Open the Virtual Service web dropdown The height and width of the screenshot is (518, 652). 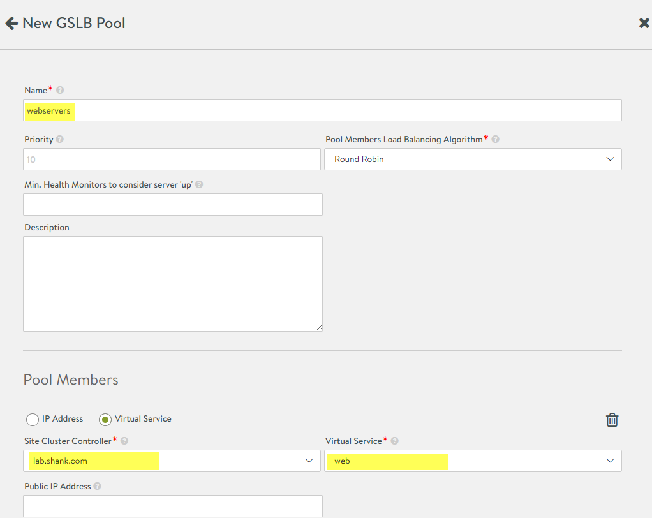(473, 461)
